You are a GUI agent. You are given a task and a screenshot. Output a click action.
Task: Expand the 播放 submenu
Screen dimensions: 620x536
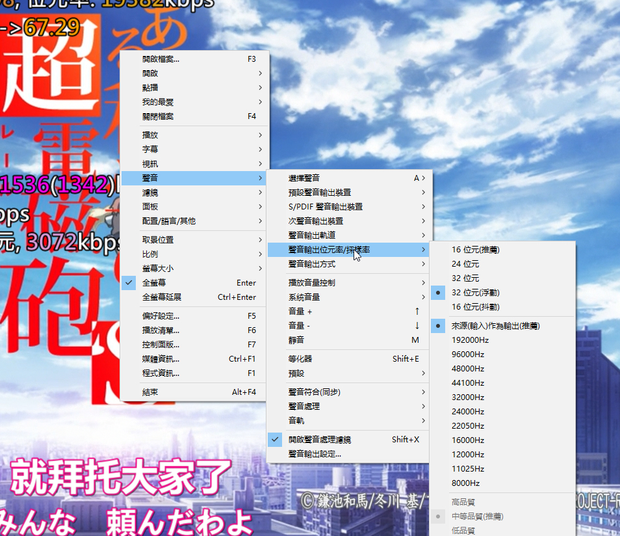pyautogui.click(x=194, y=135)
